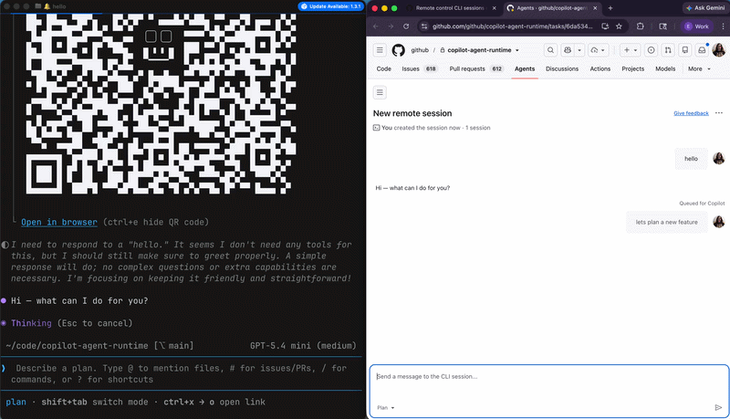Switch to the Discussions tab
The height and width of the screenshot is (419, 730).
(562, 68)
